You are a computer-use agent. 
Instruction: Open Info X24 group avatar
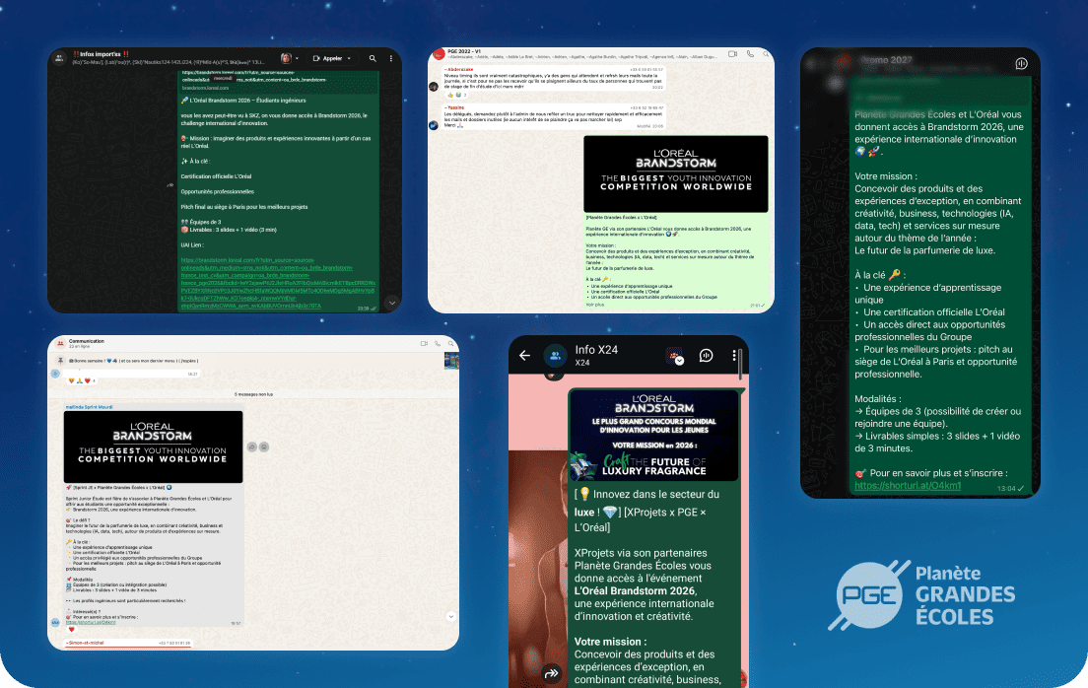(x=555, y=356)
